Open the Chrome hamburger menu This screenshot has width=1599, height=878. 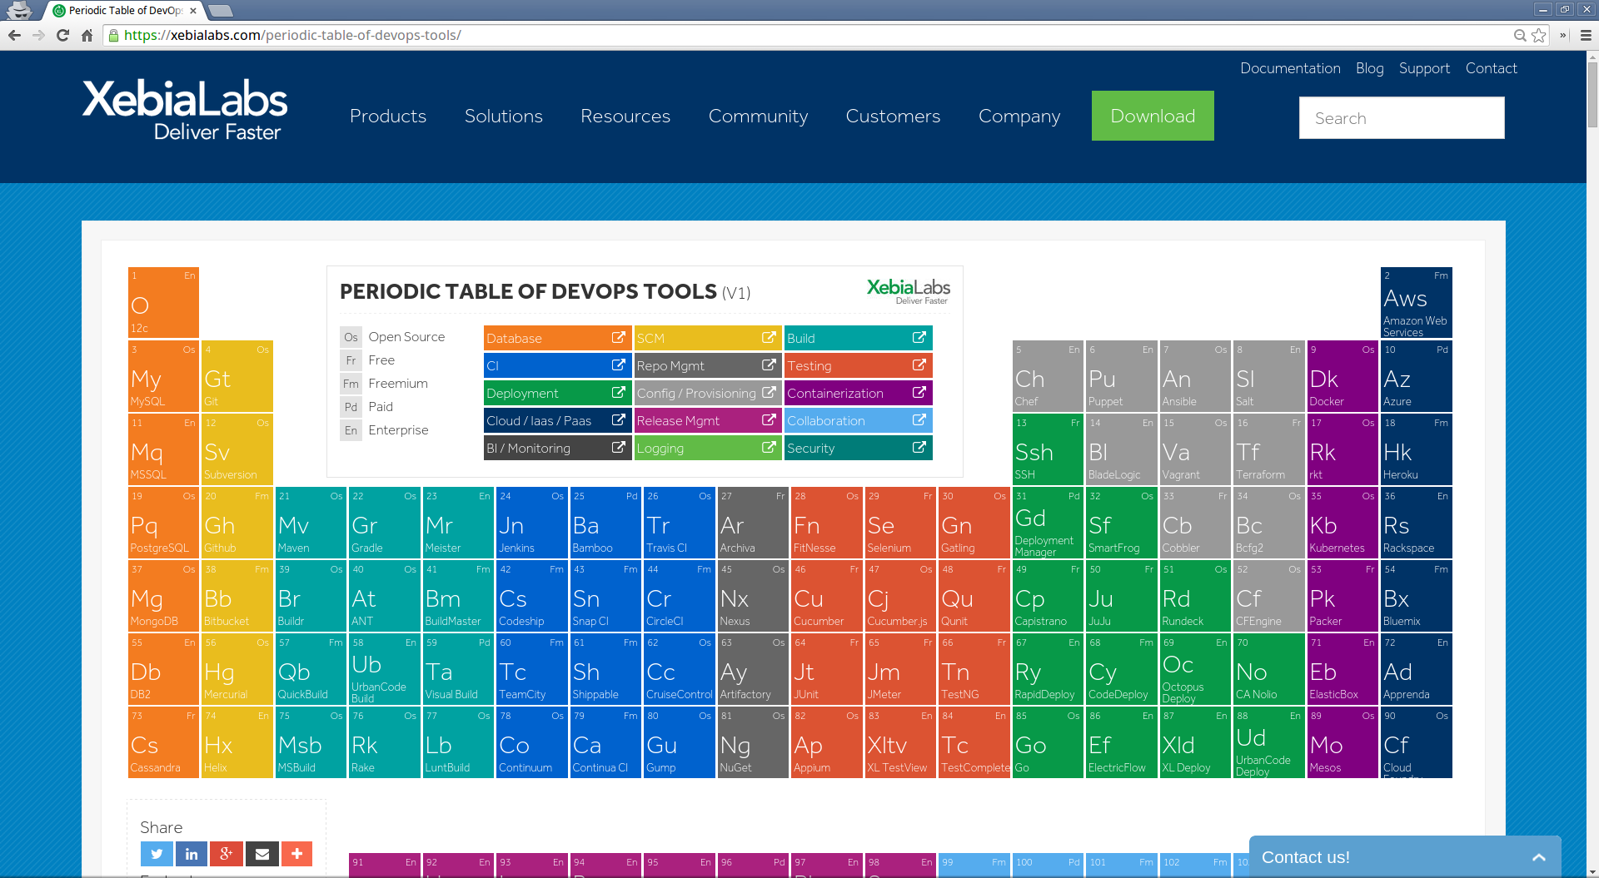pos(1586,35)
